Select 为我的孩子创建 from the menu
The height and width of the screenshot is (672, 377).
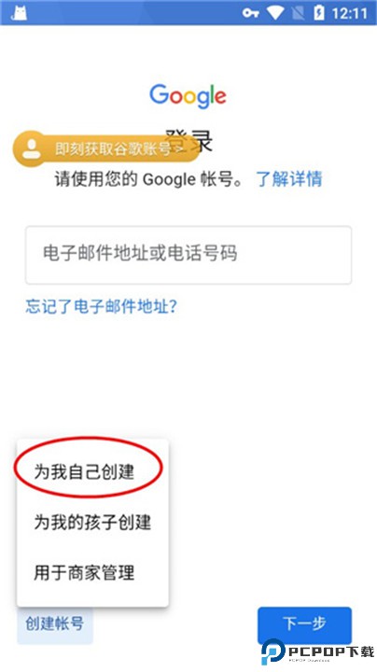click(92, 522)
